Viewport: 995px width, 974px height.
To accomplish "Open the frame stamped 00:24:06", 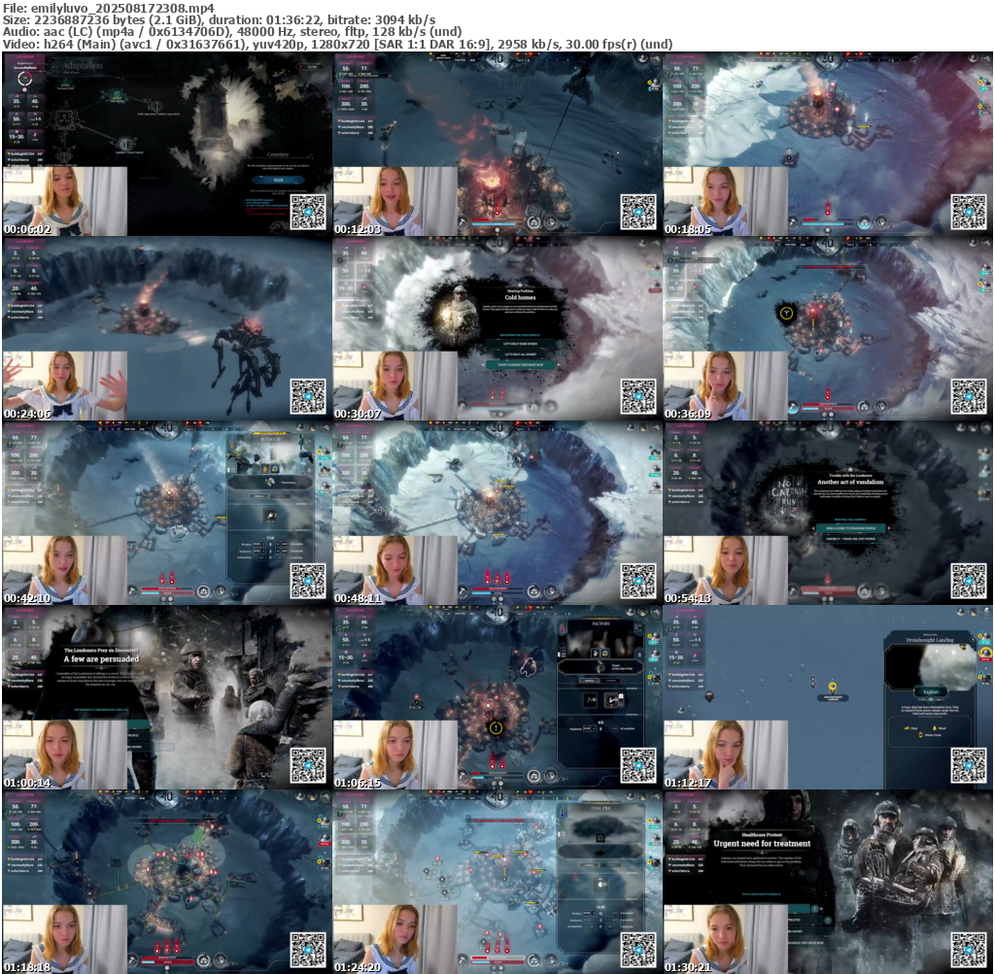I will click(x=167, y=328).
